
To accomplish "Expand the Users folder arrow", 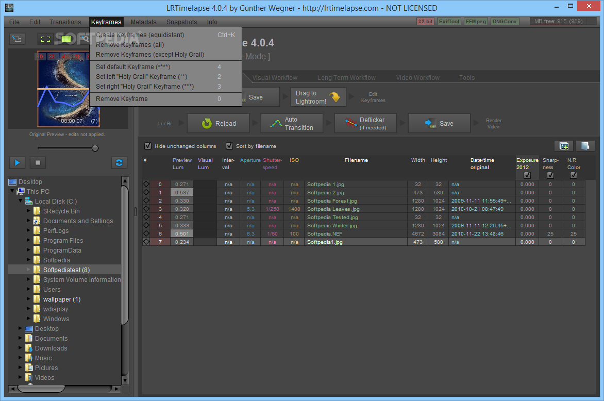I will tap(28, 289).
